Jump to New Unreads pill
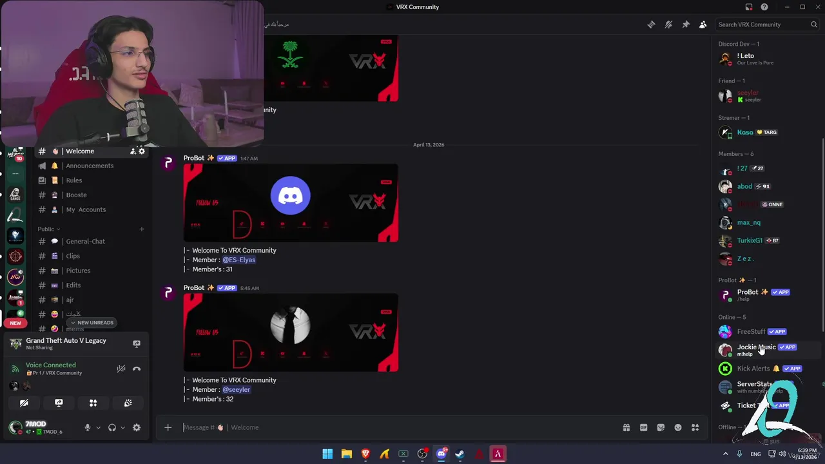Screen dimensions: 825x464 pyautogui.click(x=92, y=322)
